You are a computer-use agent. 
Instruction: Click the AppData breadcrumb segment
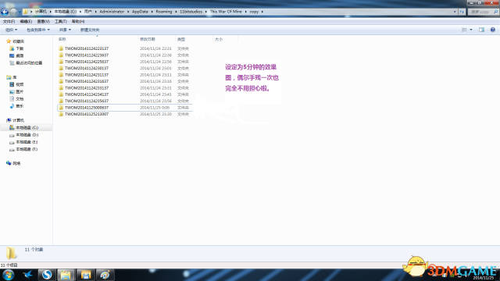tap(140, 12)
